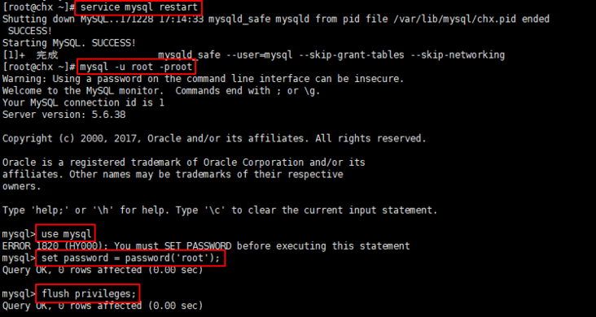The image size is (596, 317).
Task: Click the 'Oracle is a registered trademark' line
Action: (x=183, y=163)
